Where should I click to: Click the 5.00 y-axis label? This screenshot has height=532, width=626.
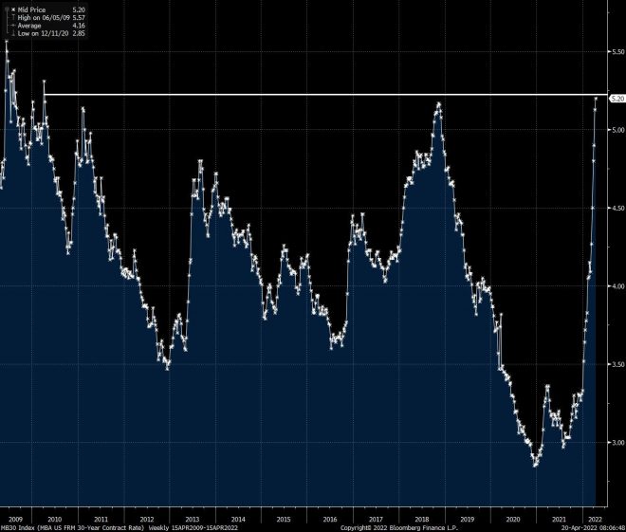pos(617,130)
